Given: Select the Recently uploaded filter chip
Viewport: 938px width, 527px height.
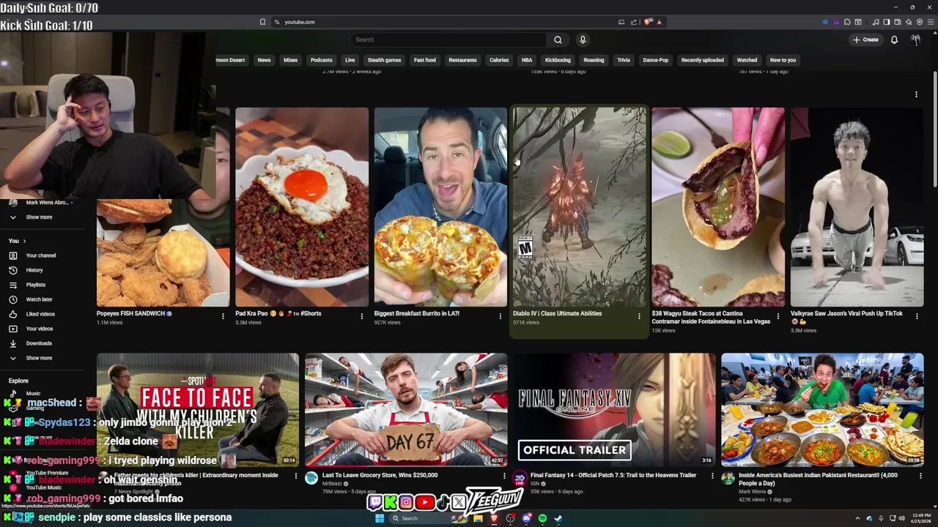Looking at the screenshot, I should click(703, 60).
